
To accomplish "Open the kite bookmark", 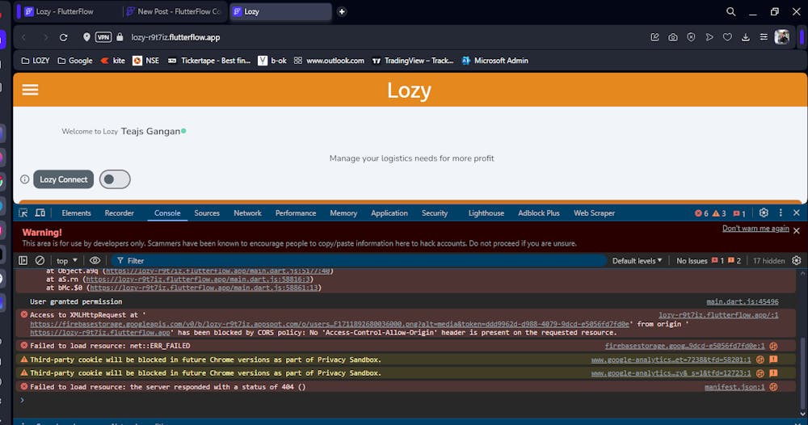I will (113, 61).
